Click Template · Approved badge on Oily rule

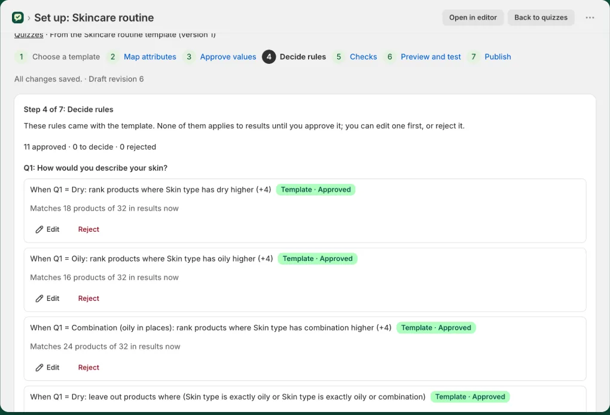318,259
